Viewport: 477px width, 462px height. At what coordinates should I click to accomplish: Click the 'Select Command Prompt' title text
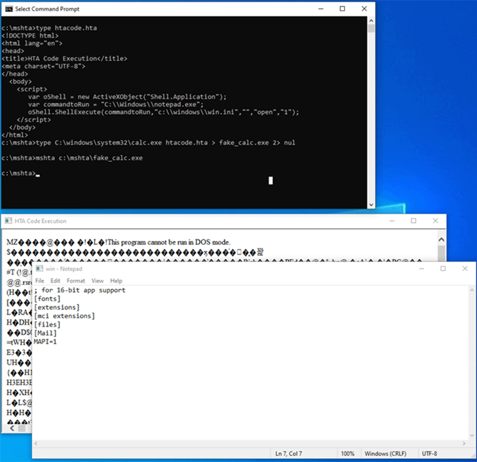47,9
